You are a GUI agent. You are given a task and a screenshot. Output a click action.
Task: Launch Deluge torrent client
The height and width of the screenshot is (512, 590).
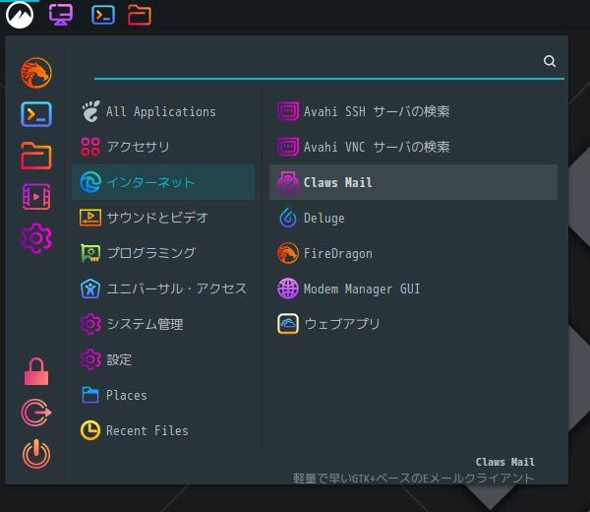pos(414,218)
